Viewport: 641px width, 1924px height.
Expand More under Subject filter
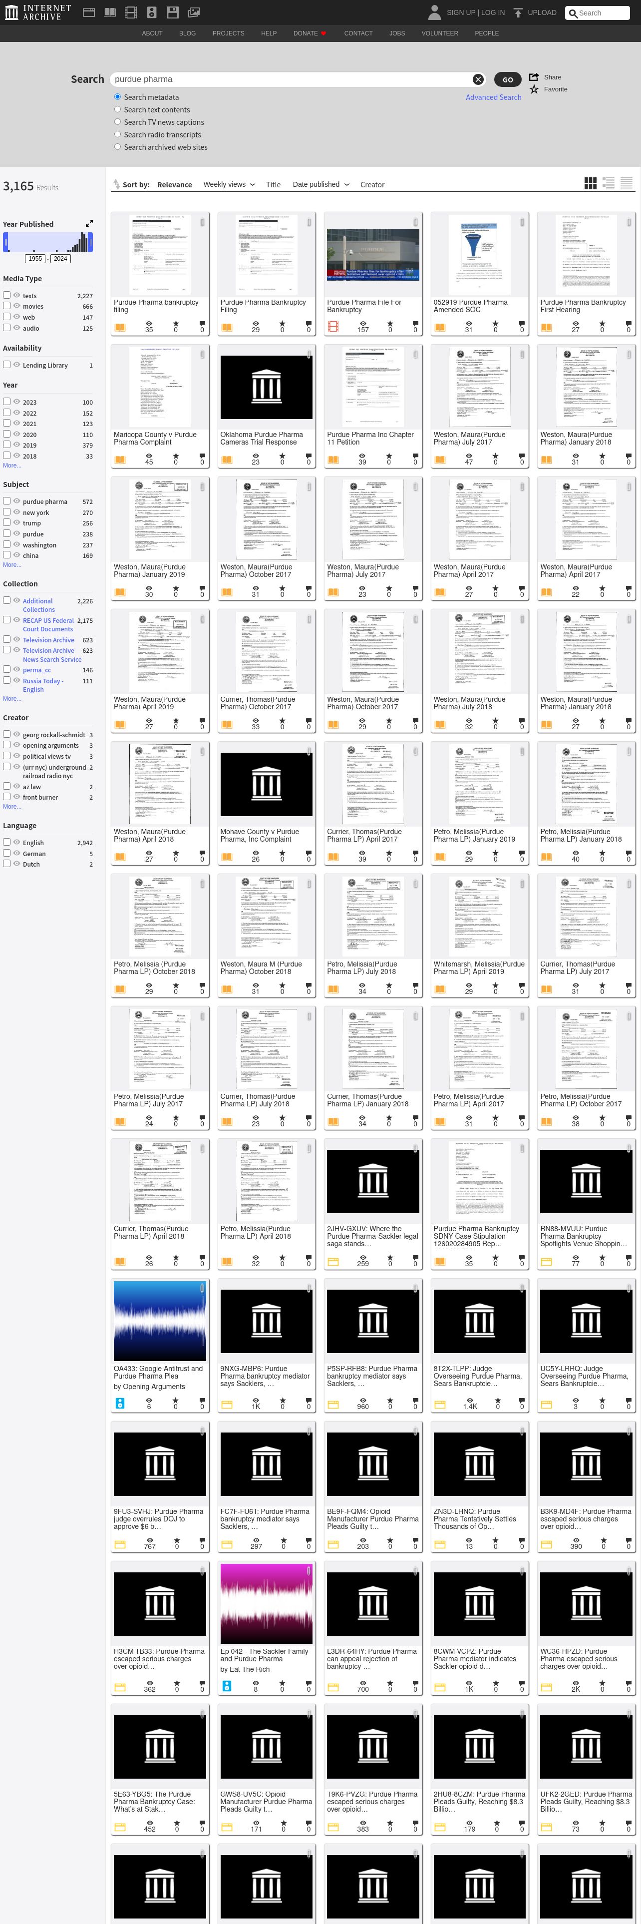pos(12,565)
